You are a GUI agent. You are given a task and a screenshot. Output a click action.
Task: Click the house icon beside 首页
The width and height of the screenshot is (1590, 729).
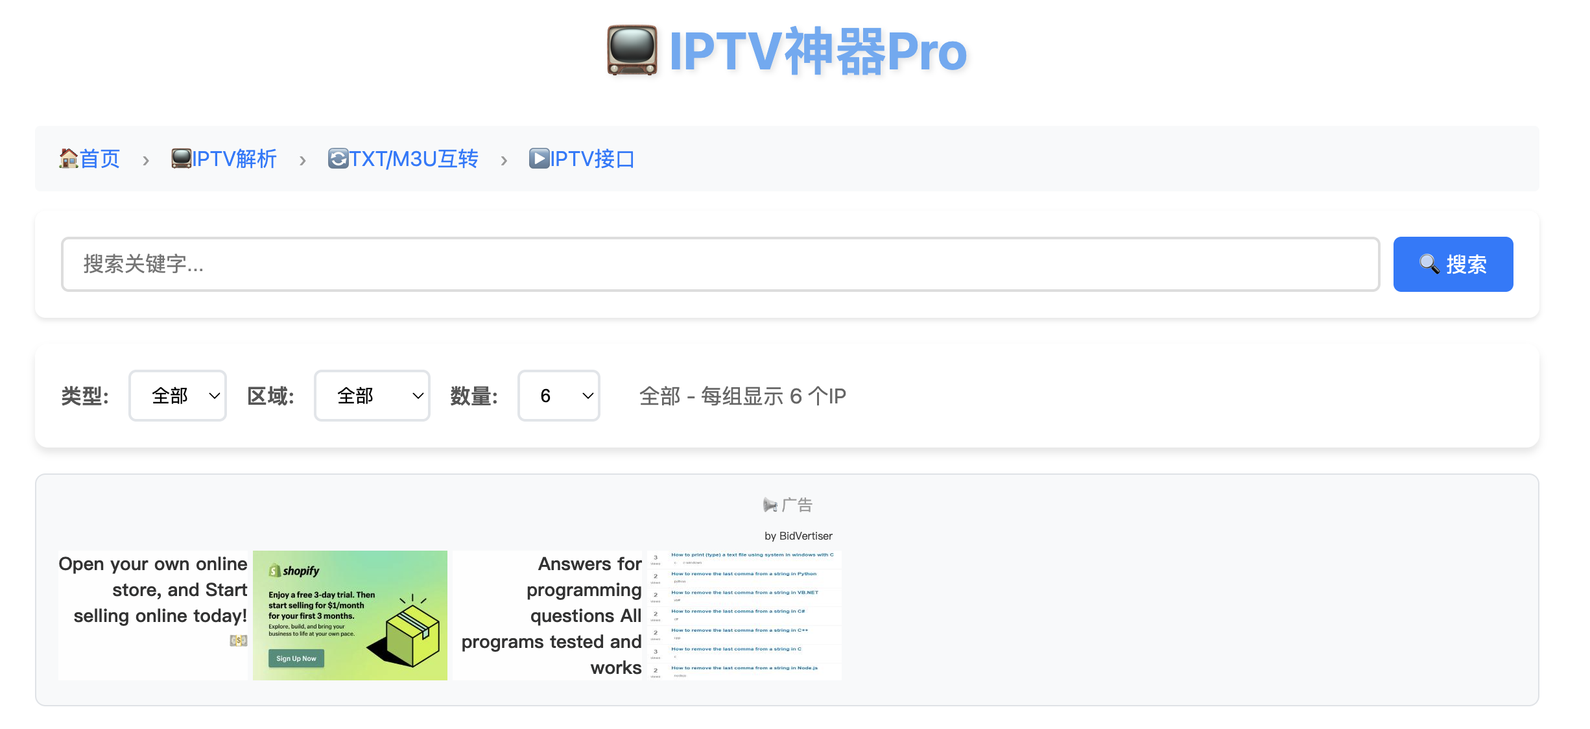click(68, 158)
